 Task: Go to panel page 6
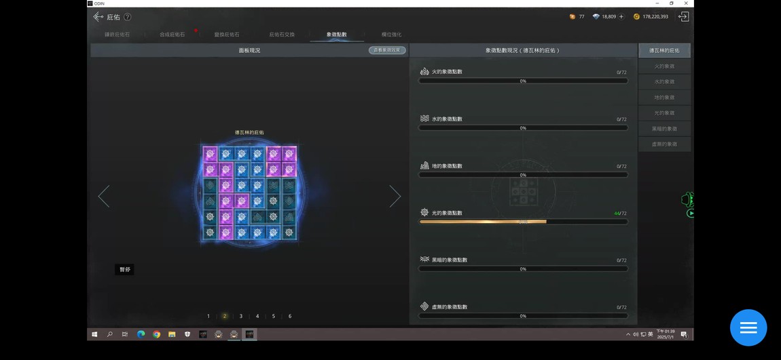coord(290,316)
